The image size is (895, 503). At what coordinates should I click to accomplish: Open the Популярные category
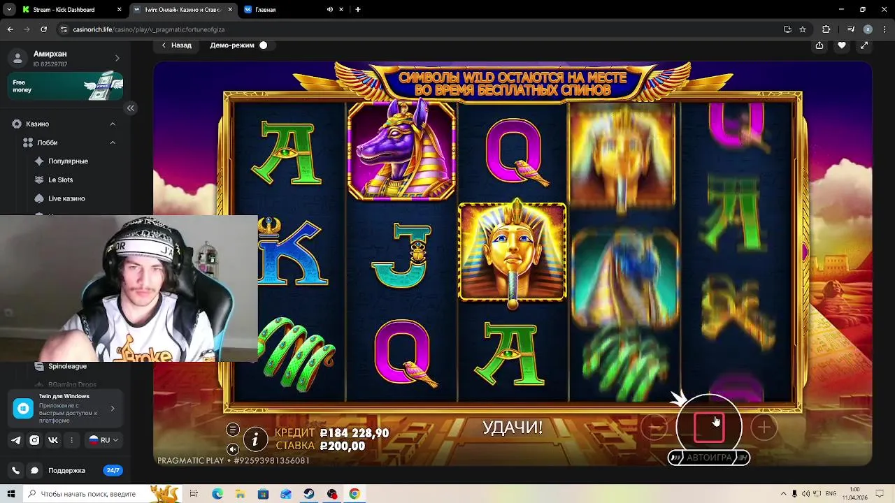pos(68,161)
